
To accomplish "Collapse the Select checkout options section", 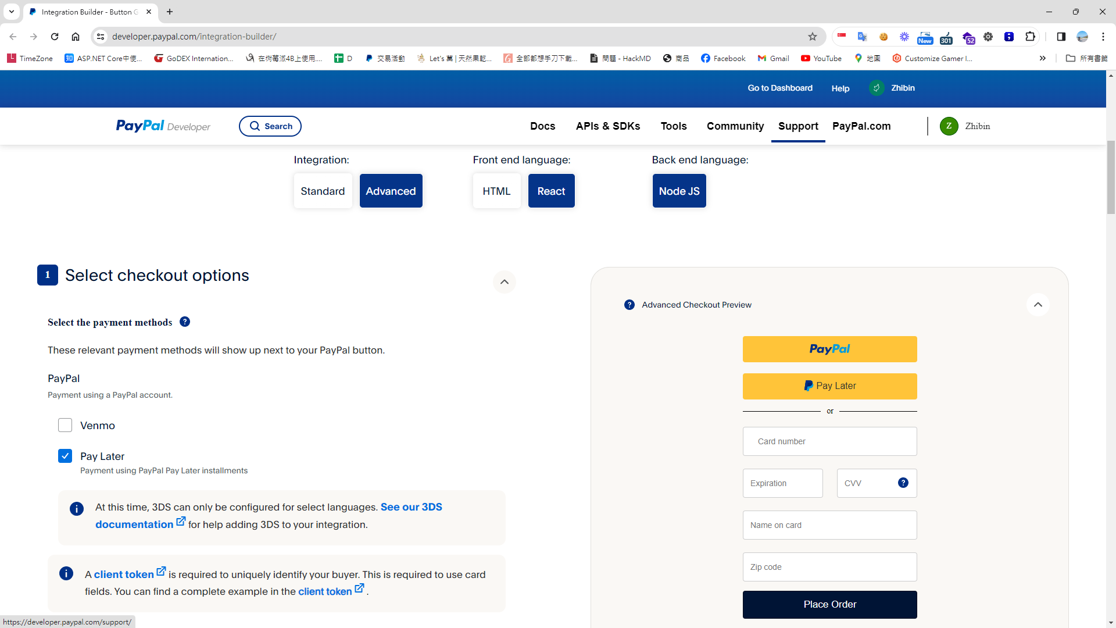I will 504,282.
